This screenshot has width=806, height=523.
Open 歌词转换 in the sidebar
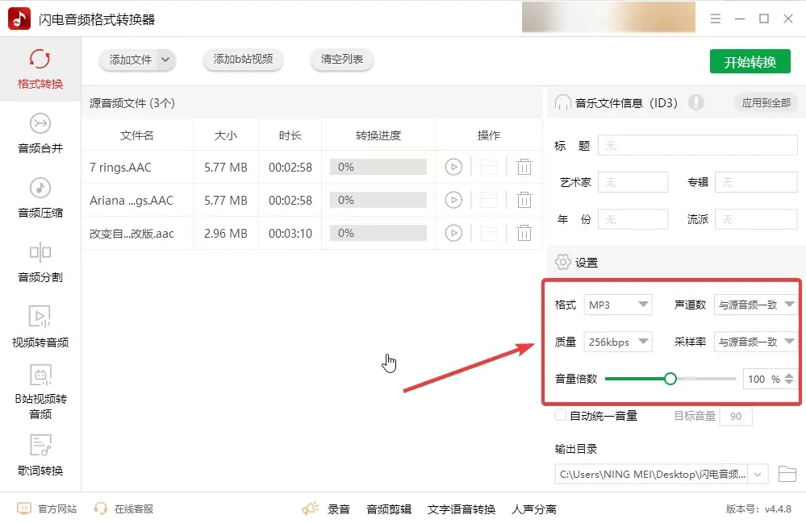click(x=40, y=456)
